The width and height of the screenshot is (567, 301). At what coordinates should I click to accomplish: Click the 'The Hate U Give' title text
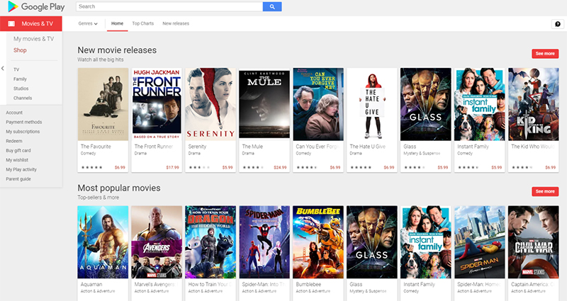coord(367,147)
